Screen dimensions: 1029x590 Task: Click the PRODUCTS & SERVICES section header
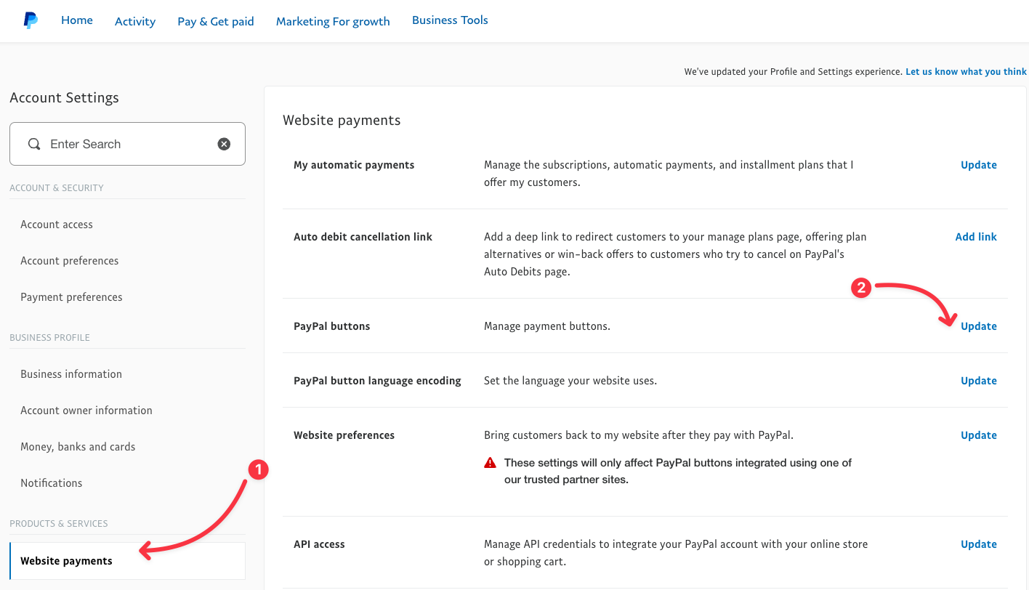tap(59, 524)
